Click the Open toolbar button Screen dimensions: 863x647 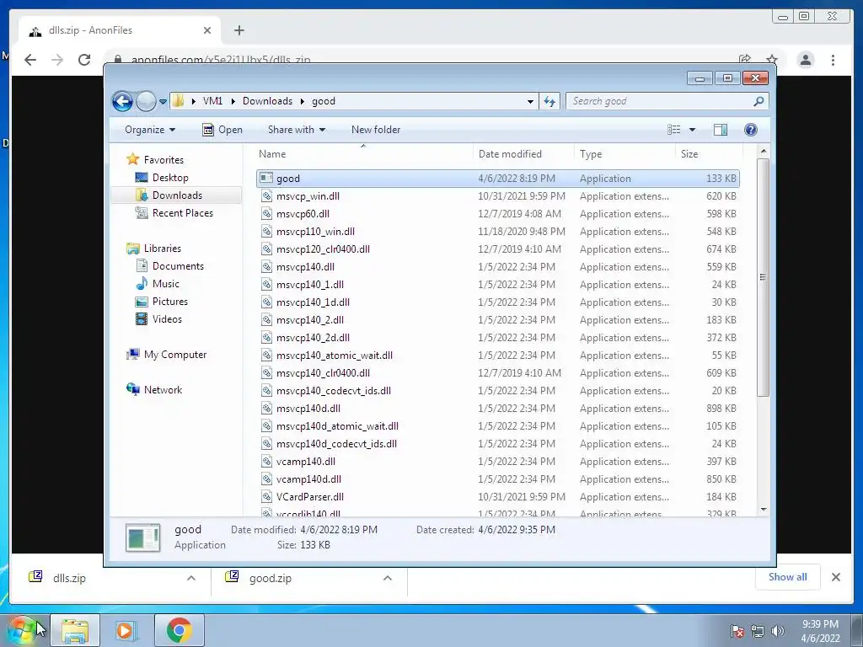(222, 130)
